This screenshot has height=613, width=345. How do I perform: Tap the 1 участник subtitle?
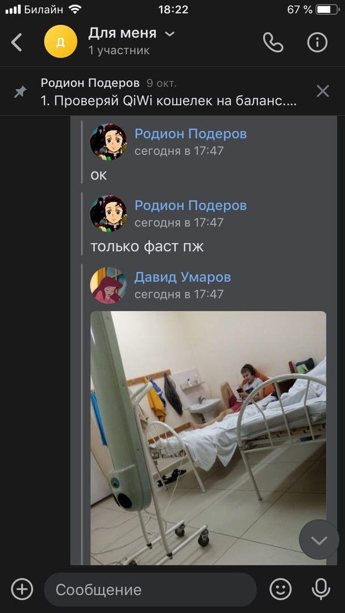coord(119,51)
